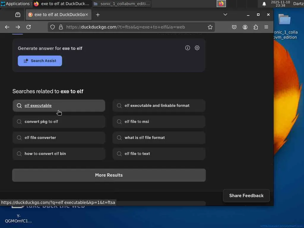304x228 pixels.
Task: Open Search Assist settings gear
Action: (197, 48)
